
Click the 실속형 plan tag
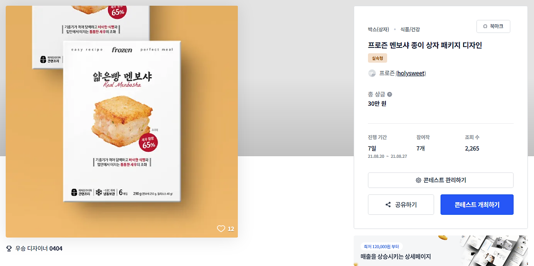[x=378, y=58]
